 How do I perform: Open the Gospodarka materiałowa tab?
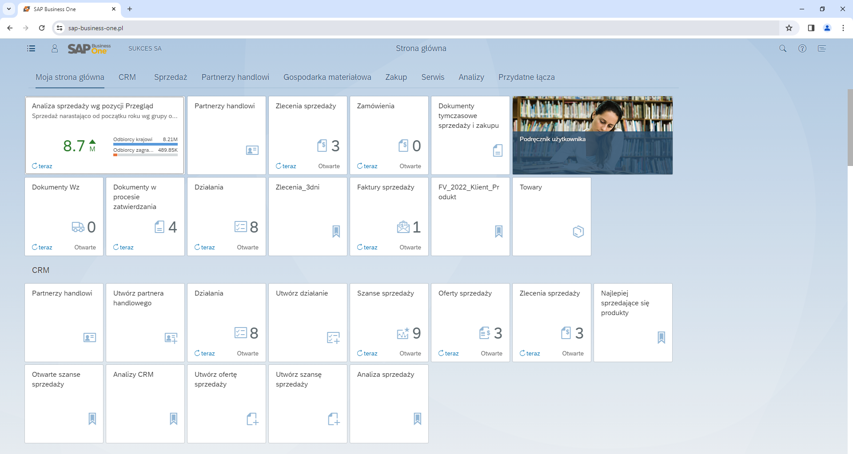327,77
